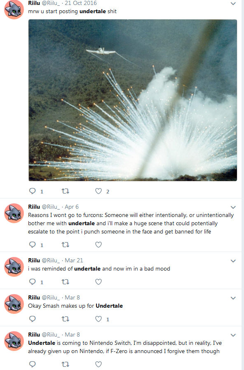Like the tweet with the explosion photo
The width and height of the screenshot is (244, 370).
(99, 191)
